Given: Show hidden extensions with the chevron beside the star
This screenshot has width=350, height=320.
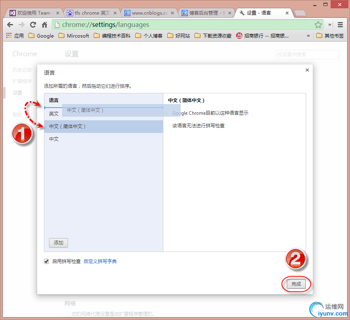Looking at the screenshot, I should coord(329,25).
